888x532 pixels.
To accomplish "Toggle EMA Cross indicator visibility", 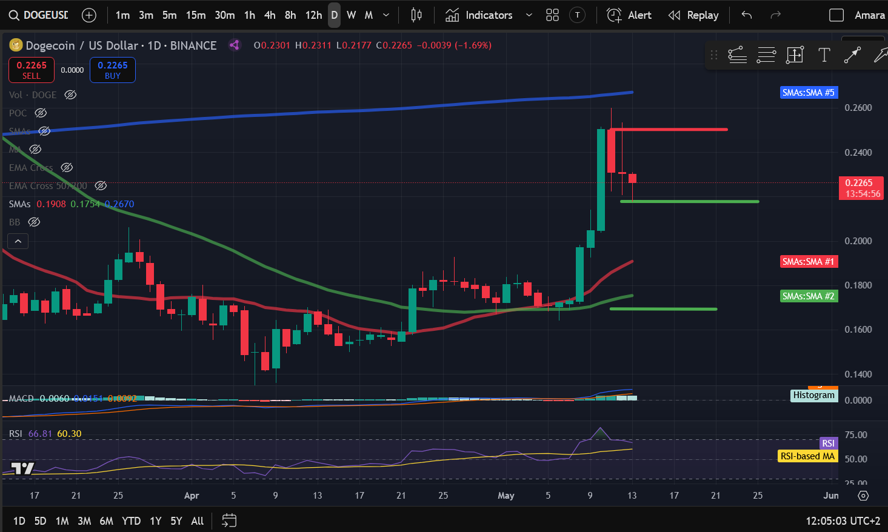I will [67, 167].
